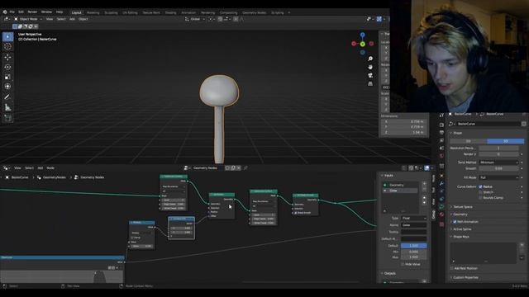
Task: Adjust the Resolution Preview U field
Action: tap(498, 148)
